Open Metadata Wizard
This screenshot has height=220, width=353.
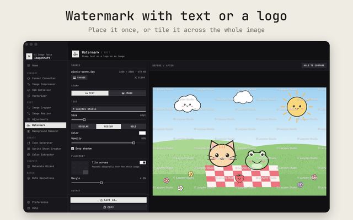pyautogui.click(x=45, y=166)
